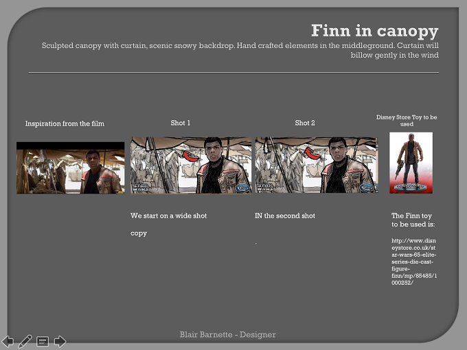The width and height of the screenshot is (467, 350).
Task: Go to the previous slide arrow
Action: point(8,341)
